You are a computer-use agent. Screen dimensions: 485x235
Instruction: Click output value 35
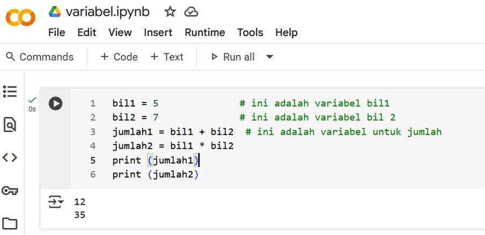(x=80, y=215)
